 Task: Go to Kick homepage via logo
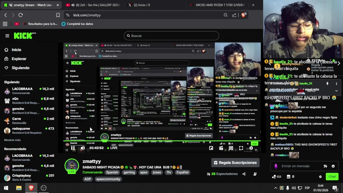tap(25, 36)
